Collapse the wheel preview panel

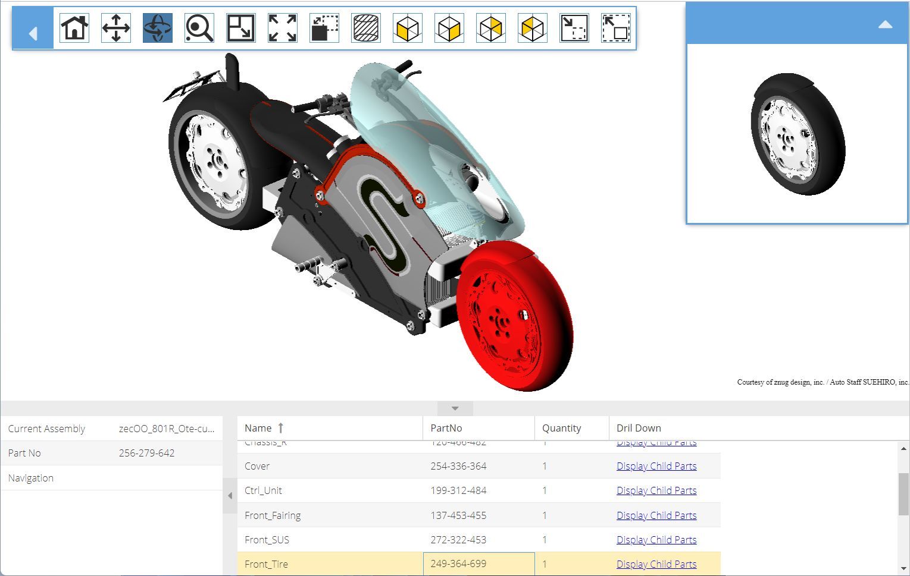click(x=885, y=25)
